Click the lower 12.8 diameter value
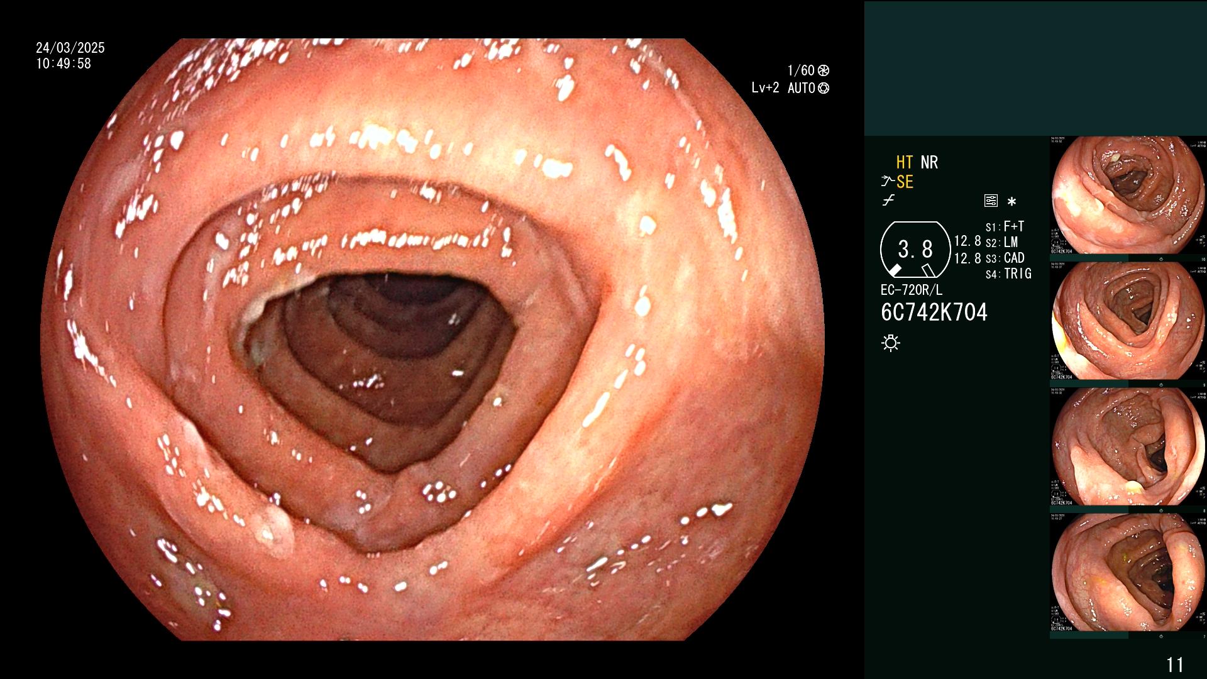Viewport: 1207px width, 679px height. coord(967,258)
